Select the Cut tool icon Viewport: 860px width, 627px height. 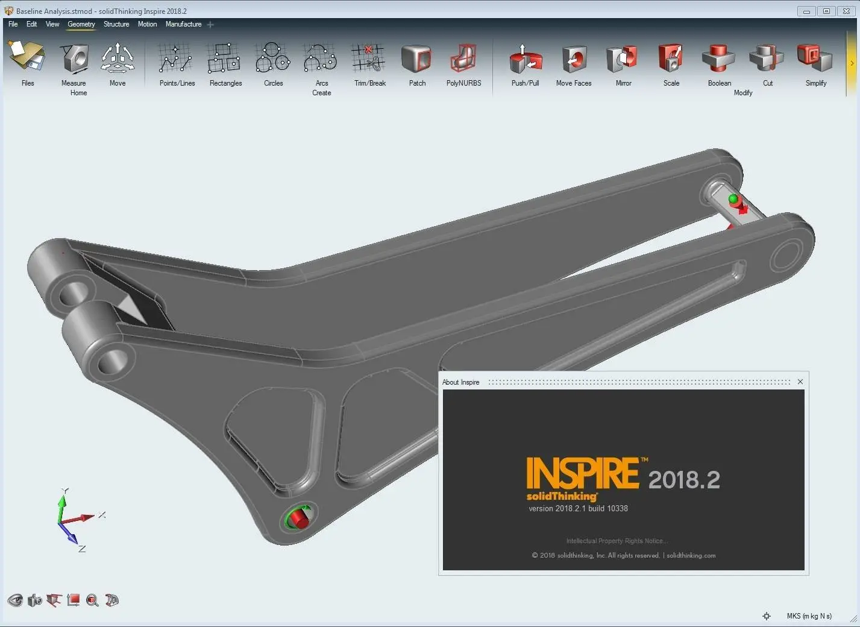(x=767, y=58)
